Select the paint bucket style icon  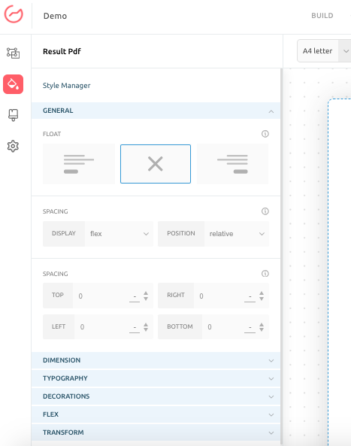13,84
